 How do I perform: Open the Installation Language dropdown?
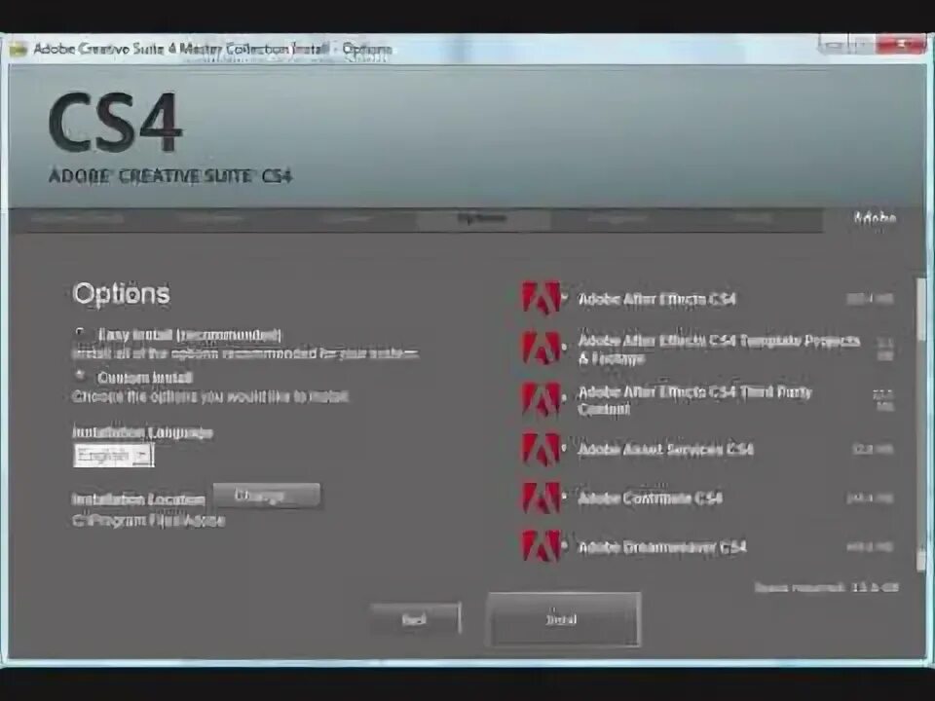tap(113, 456)
